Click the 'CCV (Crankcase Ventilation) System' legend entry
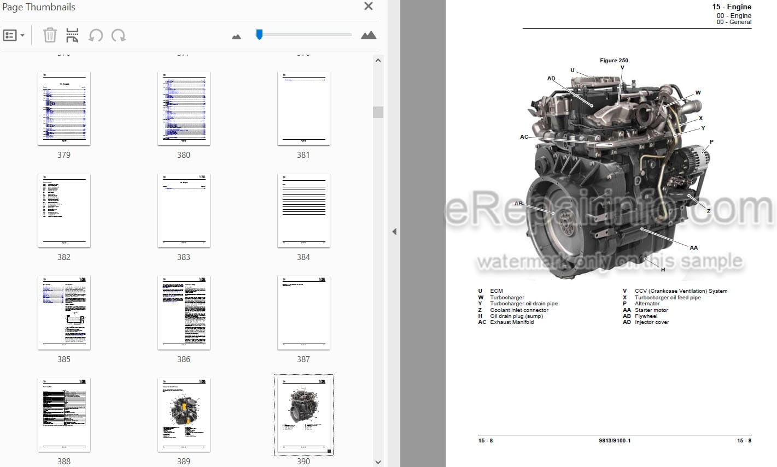777x467 pixels. pyautogui.click(x=681, y=291)
